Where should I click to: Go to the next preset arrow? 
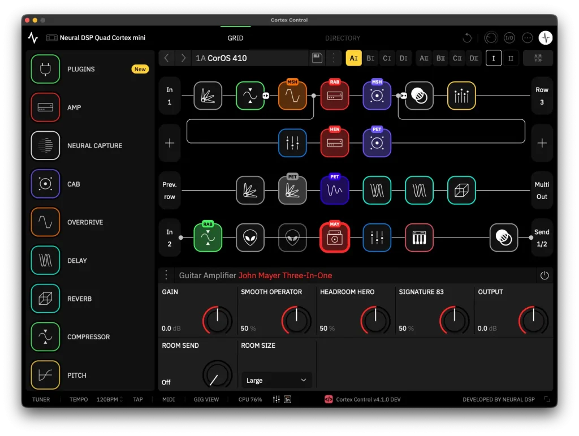(x=183, y=58)
